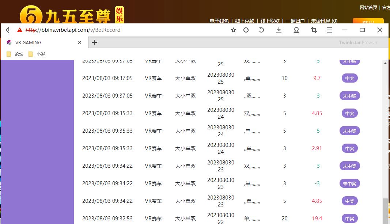Open a new tab with plus button
The width and height of the screenshot is (390, 224).
pos(94,42)
